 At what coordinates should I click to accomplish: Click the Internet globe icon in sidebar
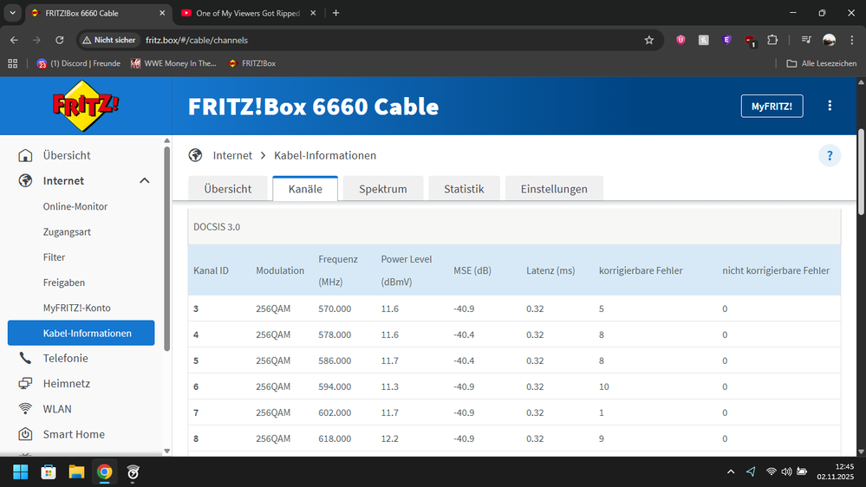point(25,180)
